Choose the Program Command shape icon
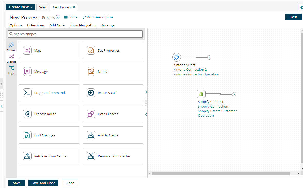The image size is (303, 188). 27,93
